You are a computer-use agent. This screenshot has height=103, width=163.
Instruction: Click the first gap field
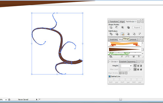[x=117, y=79]
